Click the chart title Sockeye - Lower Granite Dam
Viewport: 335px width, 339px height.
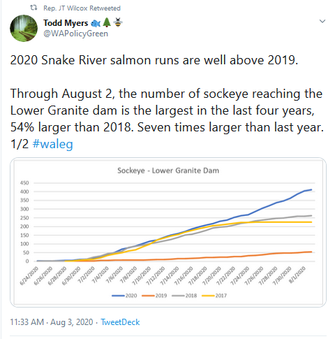pyautogui.click(x=168, y=171)
